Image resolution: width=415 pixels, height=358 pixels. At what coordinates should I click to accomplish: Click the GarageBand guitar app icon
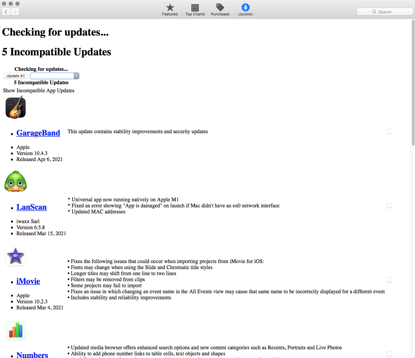coord(15,107)
